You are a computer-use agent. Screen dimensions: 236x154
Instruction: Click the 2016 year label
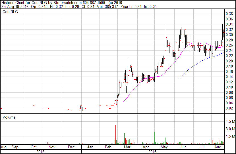pos(152,152)
